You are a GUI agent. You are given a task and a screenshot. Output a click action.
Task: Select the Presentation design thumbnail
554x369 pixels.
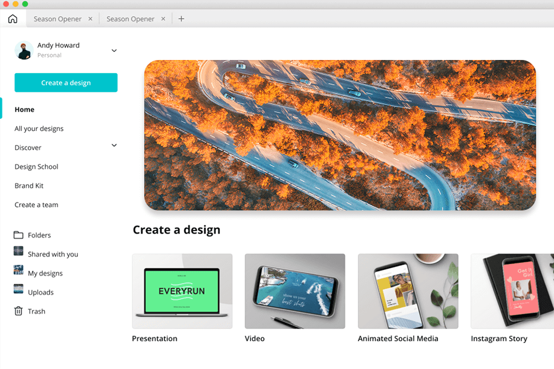[x=182, y=291]
